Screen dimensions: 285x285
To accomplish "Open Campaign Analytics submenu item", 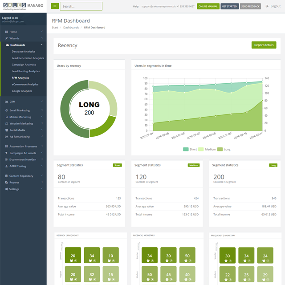I will pyautogui.click(x=24, y=65).
